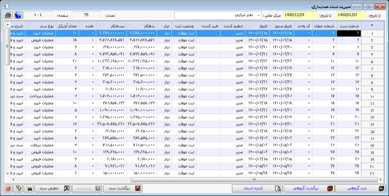Toggle checkbox in شماره عطف column header
The height and width of the screenshot is (196, 389).
pyautogui.click(x=316, y=25)
